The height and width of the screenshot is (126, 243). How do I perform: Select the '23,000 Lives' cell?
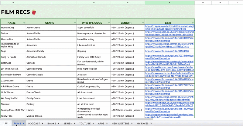click(13, 81)
